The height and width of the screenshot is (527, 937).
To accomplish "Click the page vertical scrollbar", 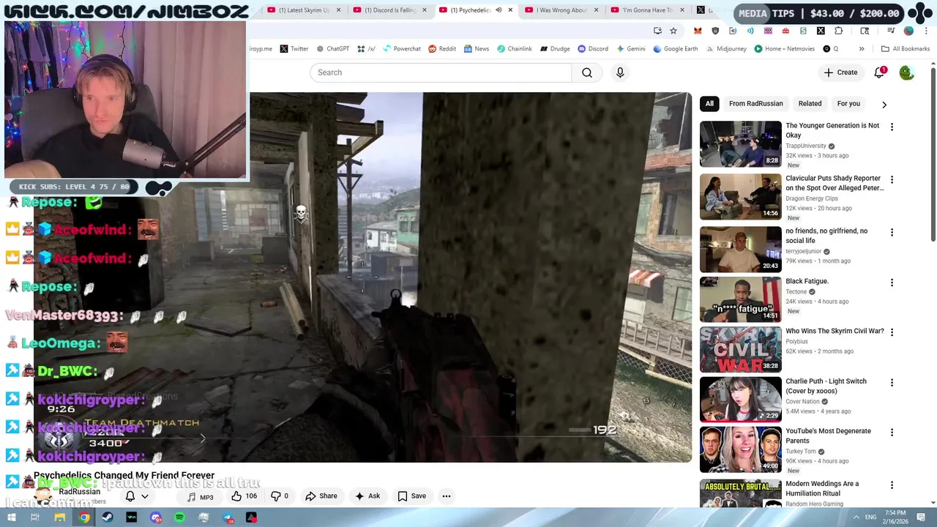I will tap(933, 154).
